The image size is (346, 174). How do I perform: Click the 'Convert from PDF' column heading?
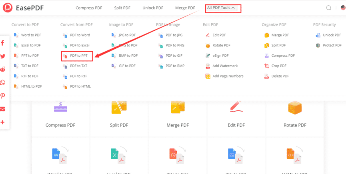pyautogui.click(x=76, y=25)
